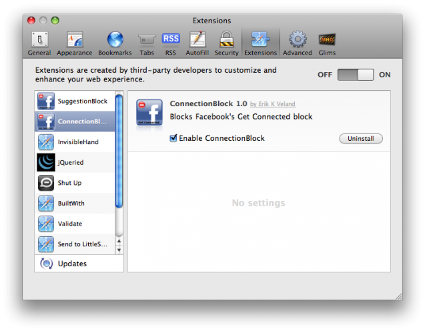Select the Shut Up speech-bubble icon

click(46, 183)
